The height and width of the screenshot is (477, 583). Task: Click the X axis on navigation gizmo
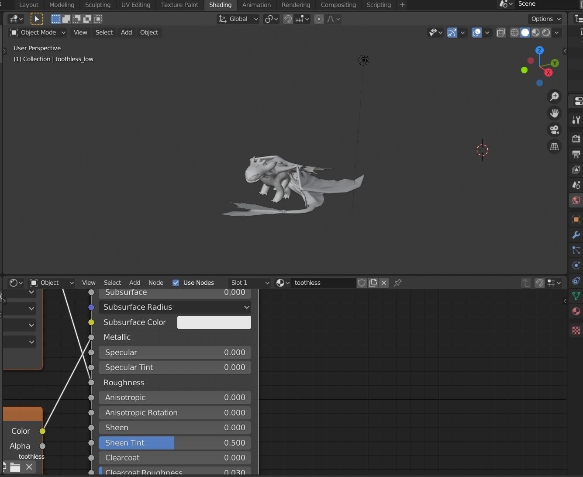click(549, 73)
